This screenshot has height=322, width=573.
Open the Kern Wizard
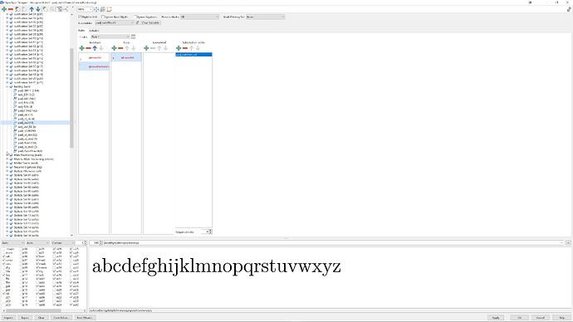pos(85,318)
